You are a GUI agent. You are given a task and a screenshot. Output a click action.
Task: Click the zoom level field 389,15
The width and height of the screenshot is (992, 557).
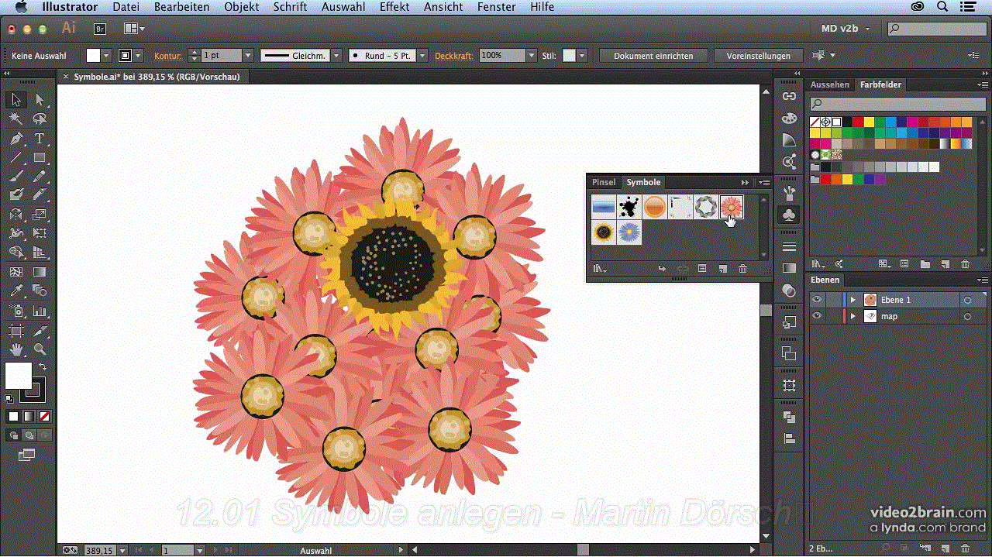tap(99, 550)
